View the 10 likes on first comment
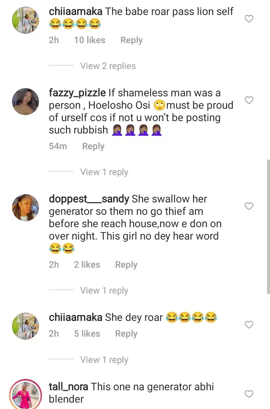 (x=90, y=40)
